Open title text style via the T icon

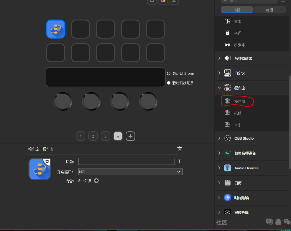pos(180,161)
